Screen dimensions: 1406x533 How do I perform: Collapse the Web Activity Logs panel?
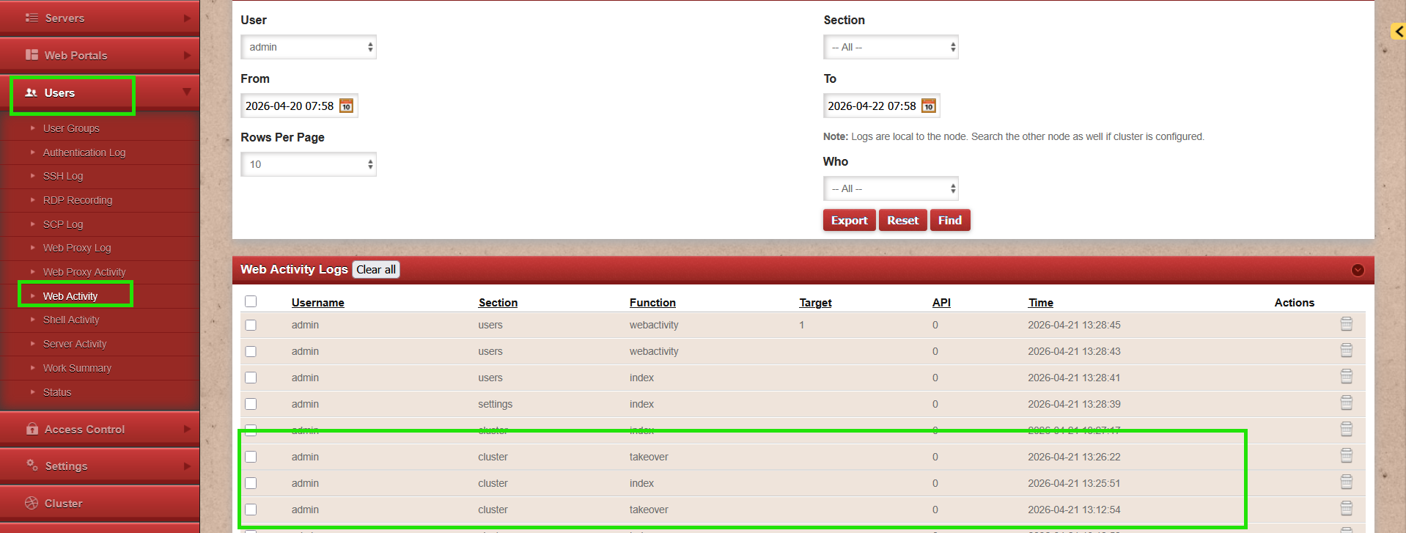[x=1358, y=270]
